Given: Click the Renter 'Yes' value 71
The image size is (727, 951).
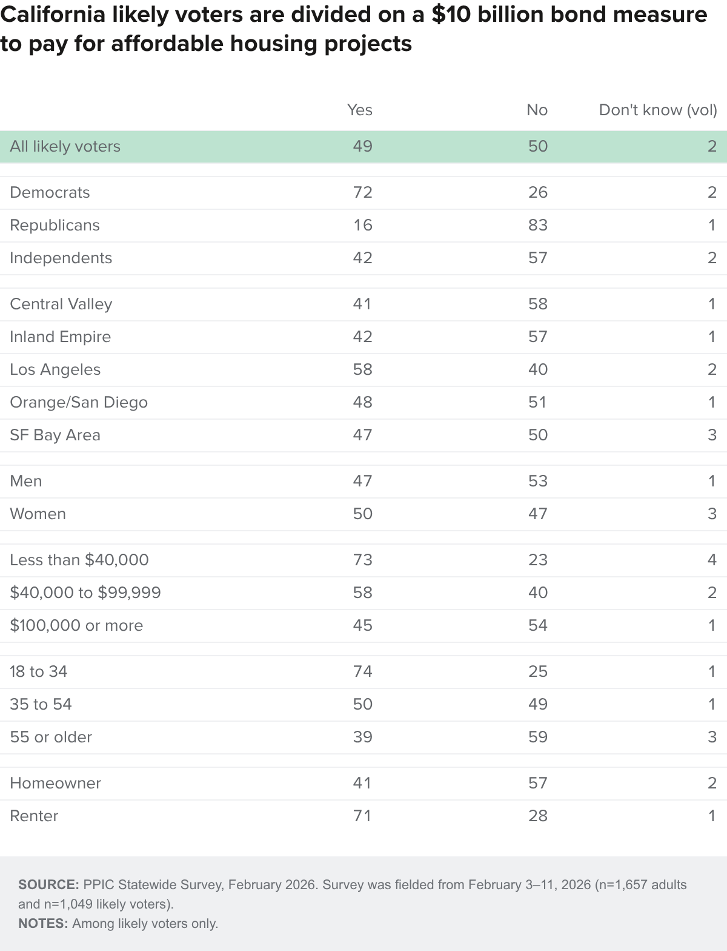Looking at the screenshot, I should [x=362, y=816].
